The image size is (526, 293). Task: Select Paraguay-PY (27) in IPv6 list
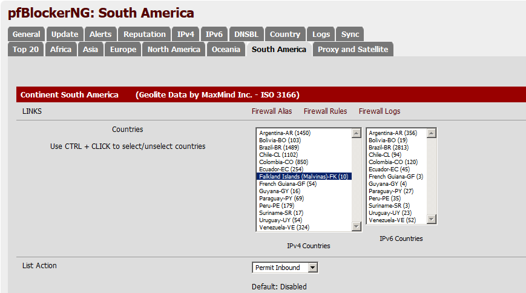coord(396,191)
